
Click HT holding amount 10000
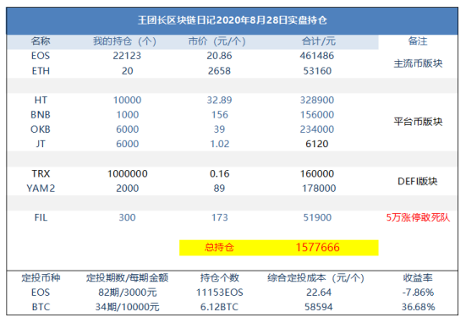pos(127,100)
